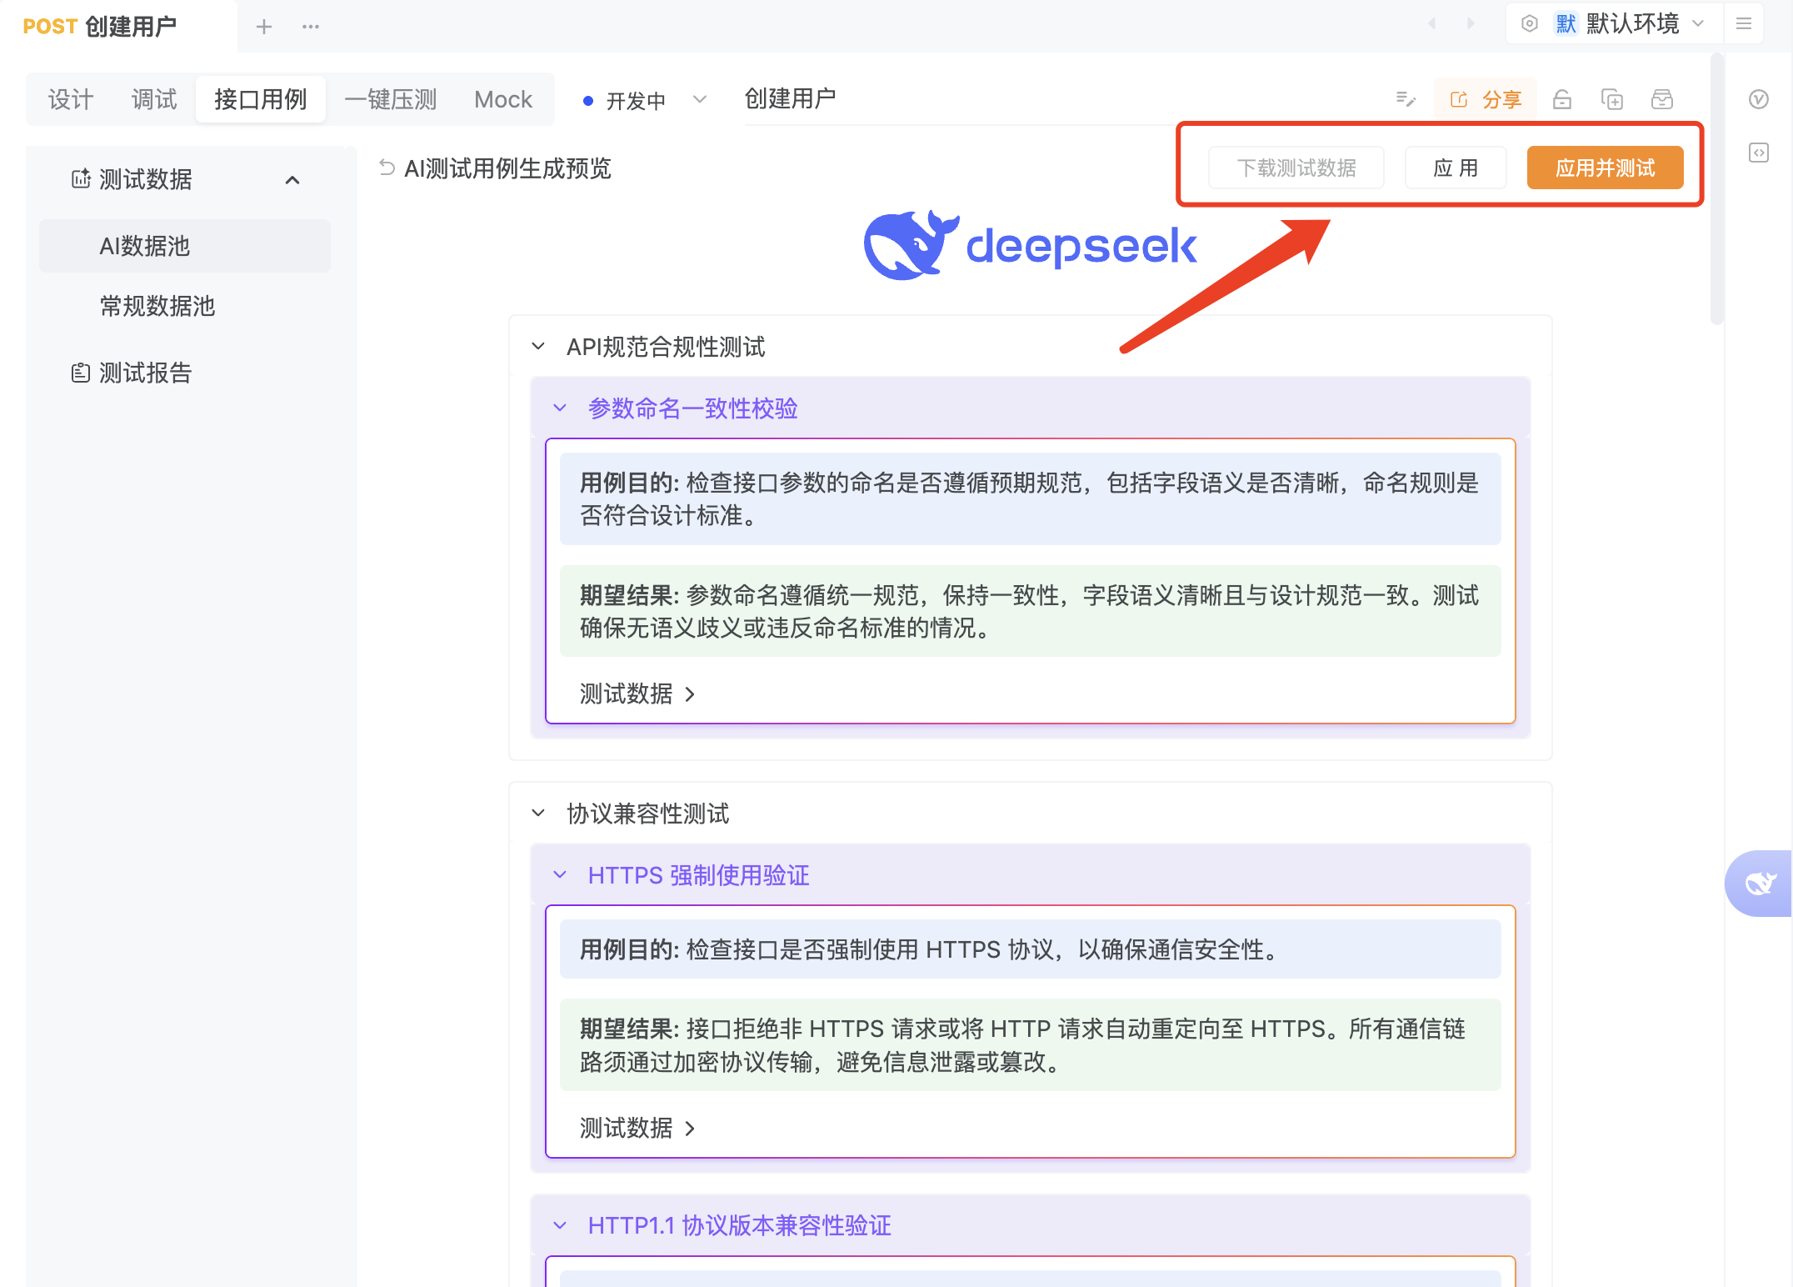This screenshot has width=1793, height=1287.
Task: Click the 分享 share button
Action: pos(1486,99)
